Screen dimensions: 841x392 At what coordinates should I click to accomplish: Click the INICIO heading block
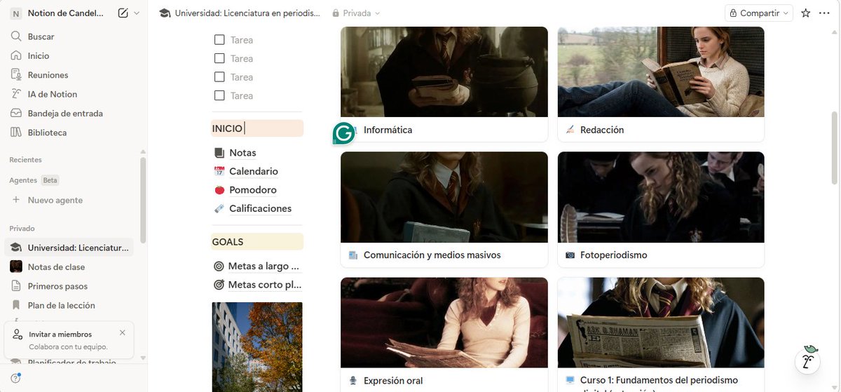257,128
